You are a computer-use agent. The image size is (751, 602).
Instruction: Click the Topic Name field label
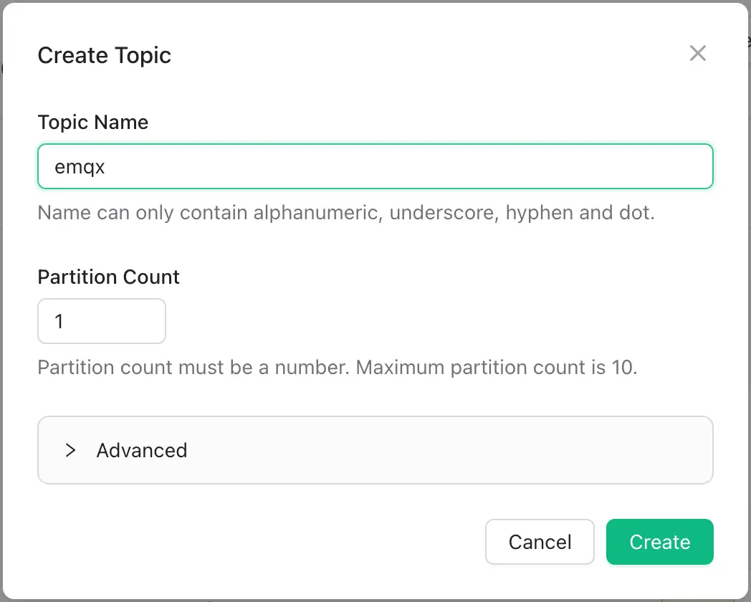[x=92, y=122]
